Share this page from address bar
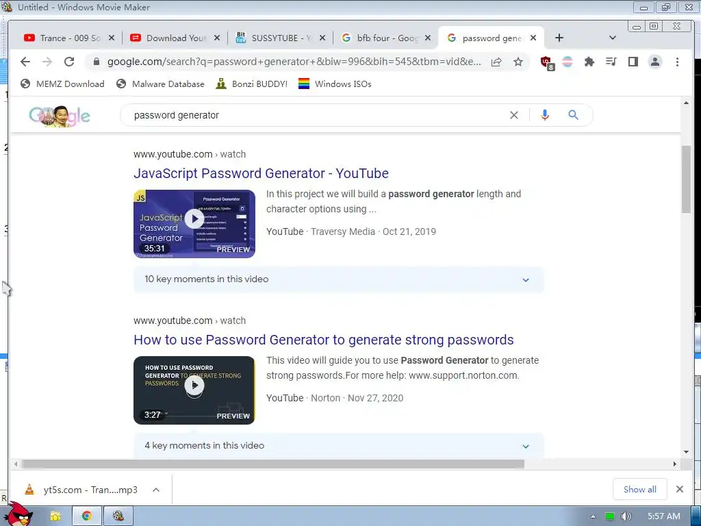The image size is (701, 526). (496, 62)
